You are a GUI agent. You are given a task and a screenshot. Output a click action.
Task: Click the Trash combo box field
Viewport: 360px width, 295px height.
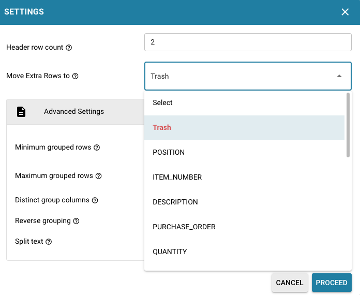pyautogui.click(x=238, y=76)
